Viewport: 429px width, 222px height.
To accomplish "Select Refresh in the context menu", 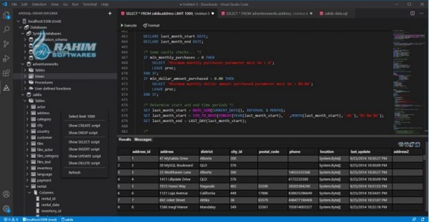I will [x=75, y=172].
